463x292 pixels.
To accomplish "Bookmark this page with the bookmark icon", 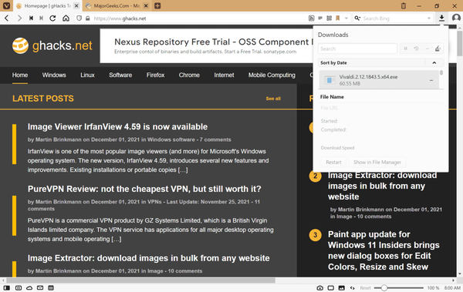I will click(337, 18).
